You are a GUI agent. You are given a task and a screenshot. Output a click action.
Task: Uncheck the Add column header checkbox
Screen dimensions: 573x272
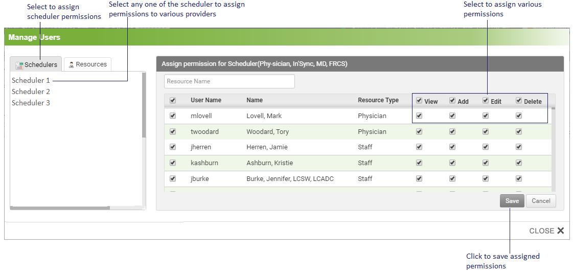click(452, 101)
